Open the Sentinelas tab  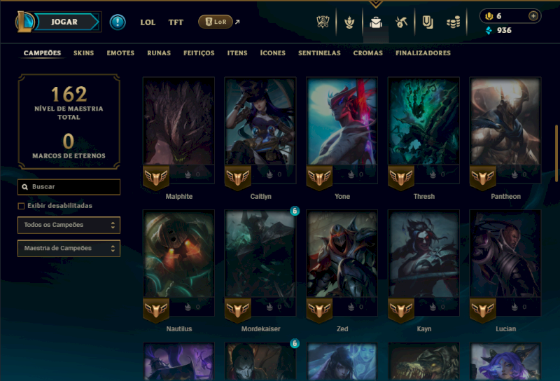[x=319, y=53]
